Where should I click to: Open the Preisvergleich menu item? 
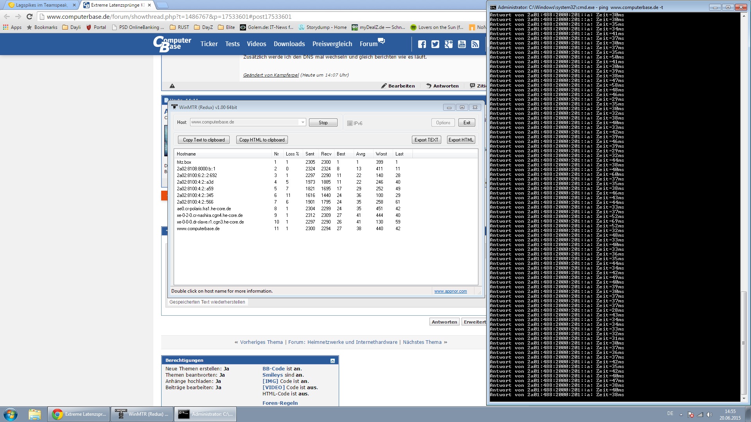[332, 44]
